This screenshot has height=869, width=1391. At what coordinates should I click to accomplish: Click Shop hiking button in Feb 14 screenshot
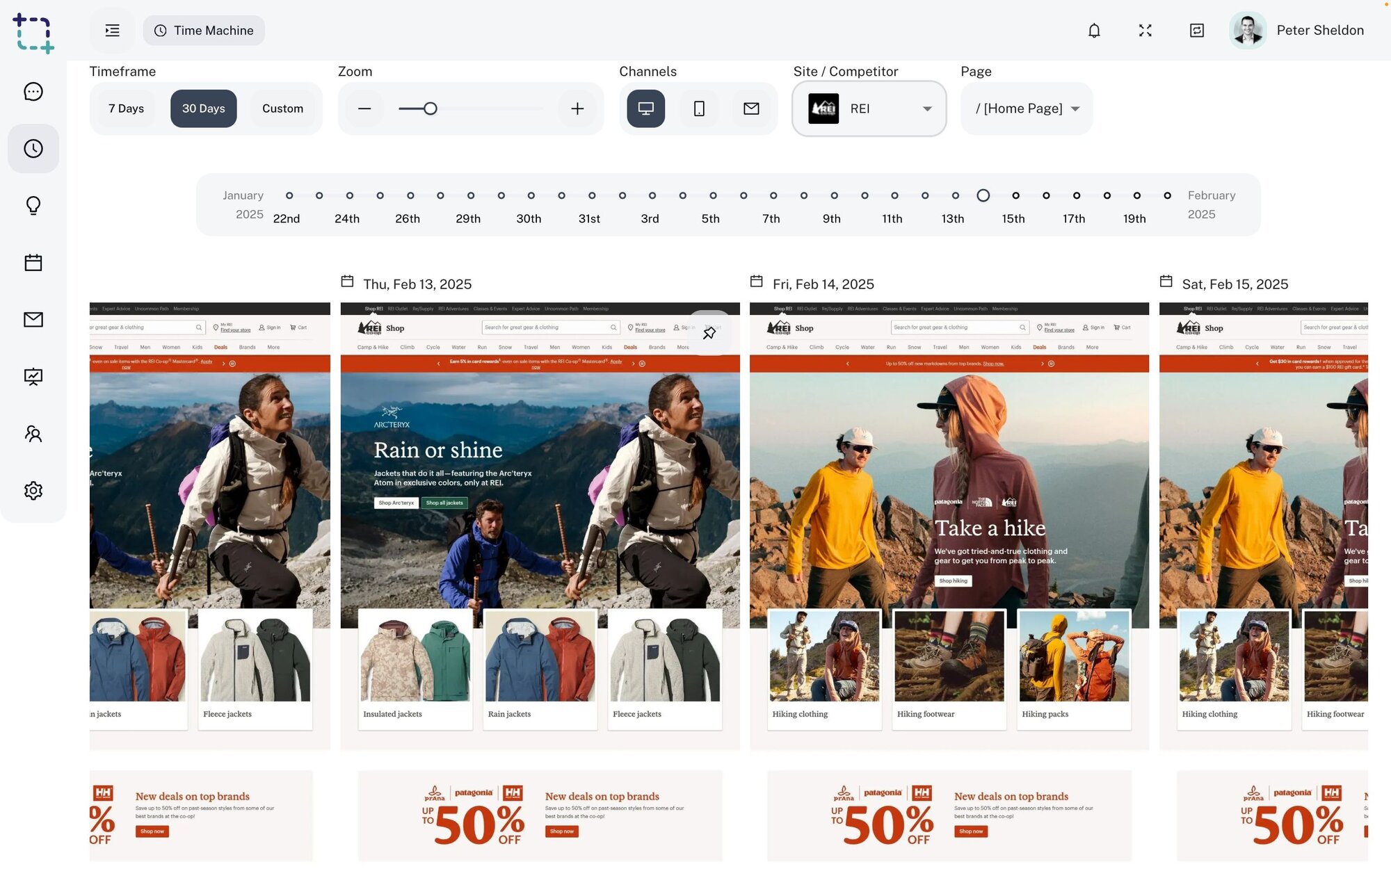(x=954, y=580)
